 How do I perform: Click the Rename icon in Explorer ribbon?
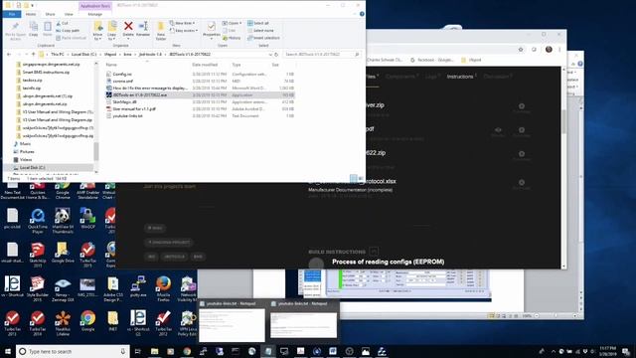click(x=143, y=27)
